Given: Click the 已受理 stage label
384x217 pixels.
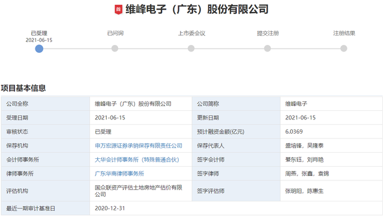Looking at the screenshot, I should pos(39,33).
